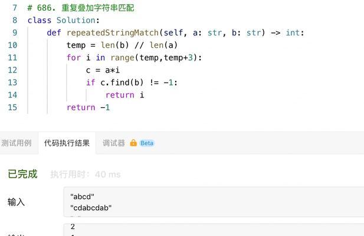
Task: Click the 输入 label
Action: [16, 202]
